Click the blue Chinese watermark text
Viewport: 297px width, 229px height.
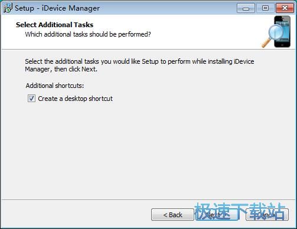(240, 211)
